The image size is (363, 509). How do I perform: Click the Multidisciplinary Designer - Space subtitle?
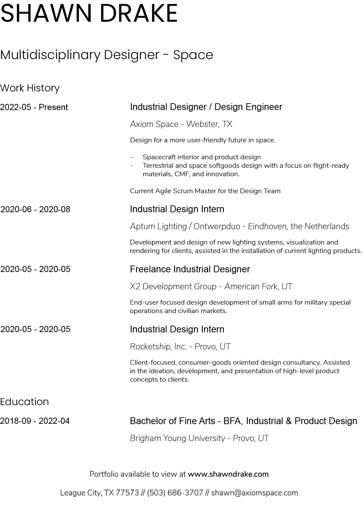pyautogui.click(x=107, y=55)
